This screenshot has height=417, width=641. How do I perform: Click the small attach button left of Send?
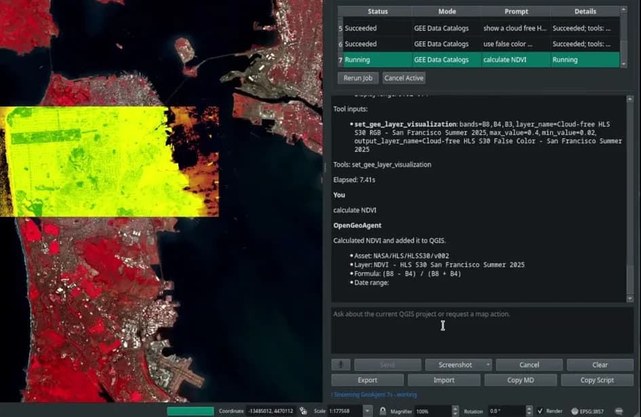pyautogui.click(x=341, y=365)
